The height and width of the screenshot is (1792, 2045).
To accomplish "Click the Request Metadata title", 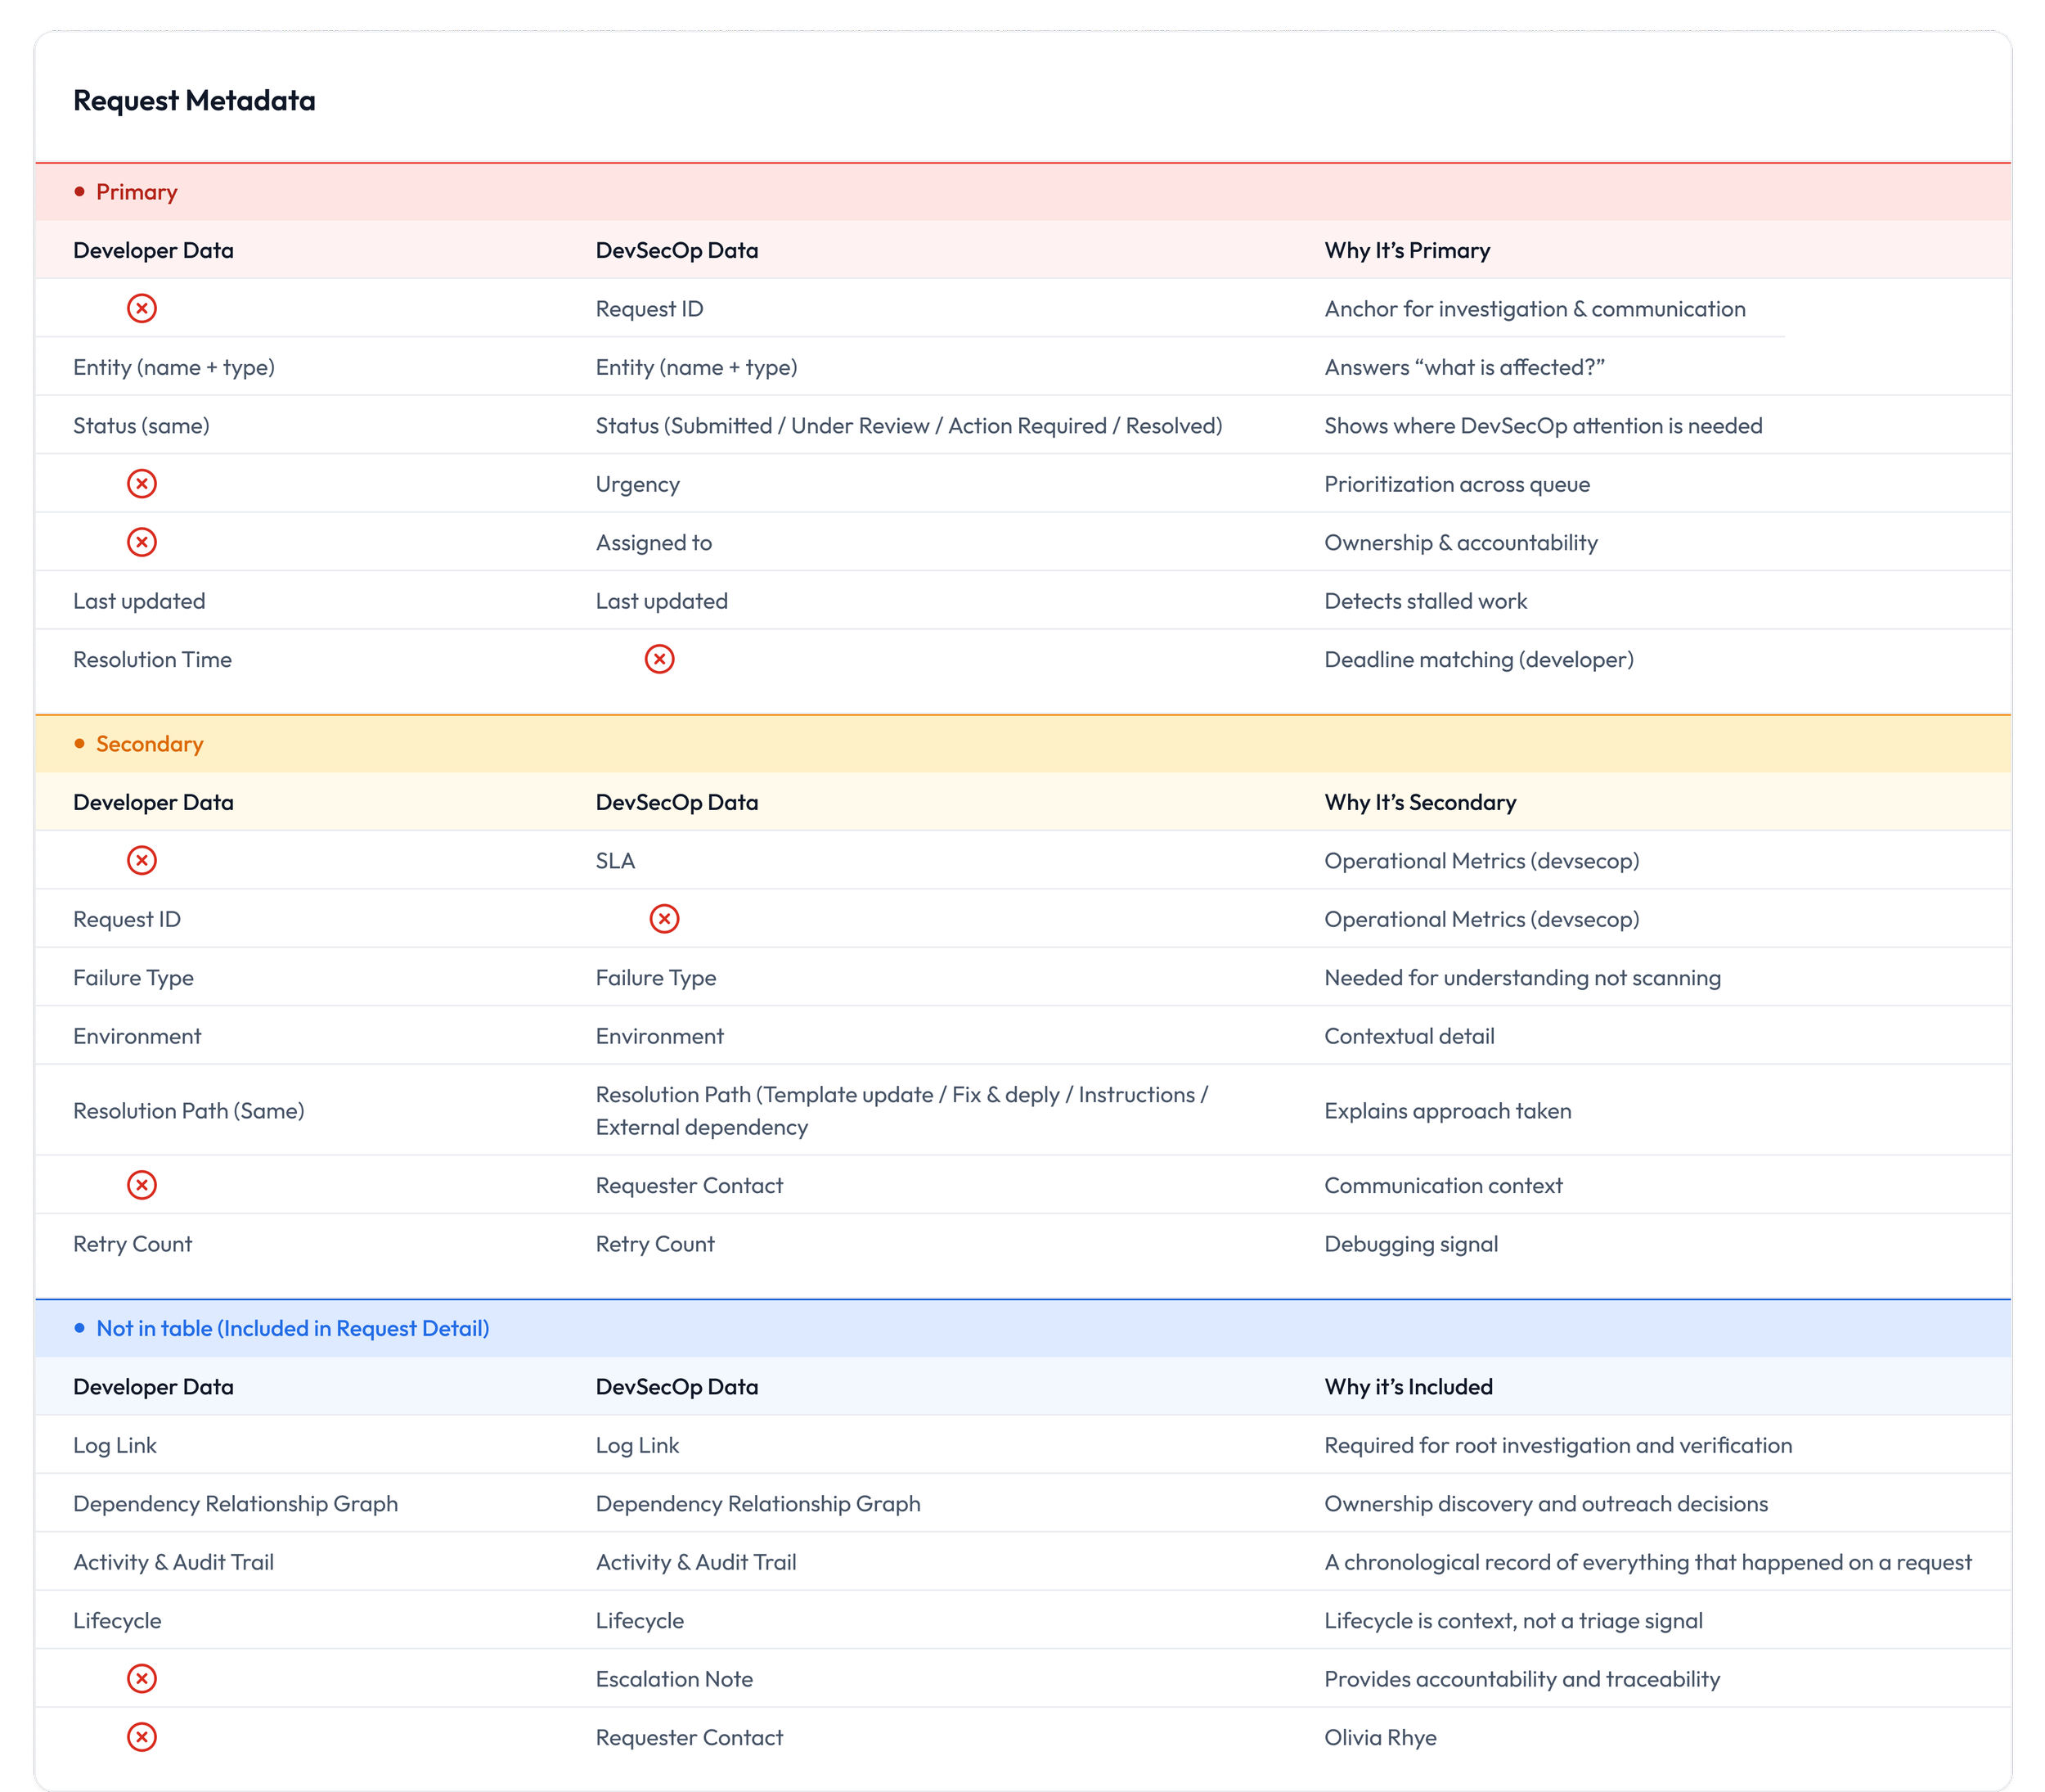I will coord(194,100).
